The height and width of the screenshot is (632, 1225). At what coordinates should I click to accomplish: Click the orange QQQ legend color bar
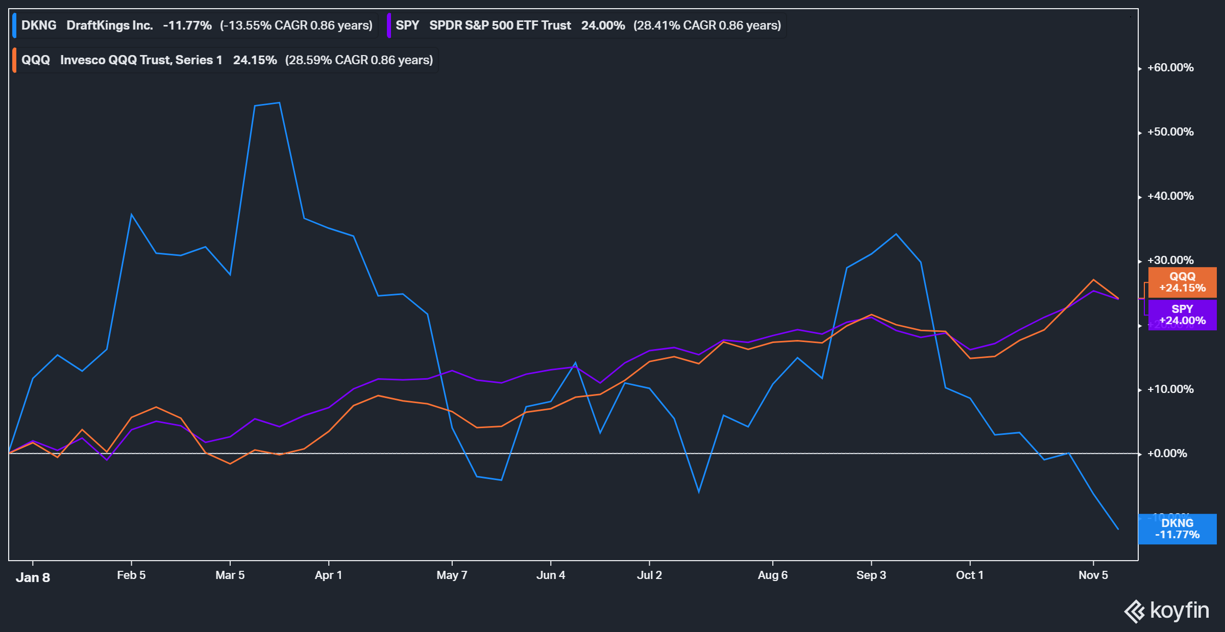click(x=14, y=60)
